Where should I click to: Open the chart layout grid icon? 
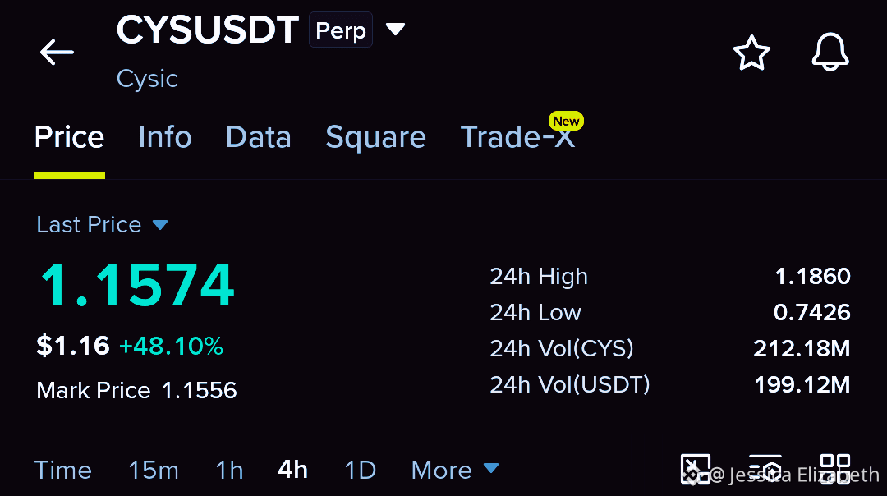click(835, 469)
